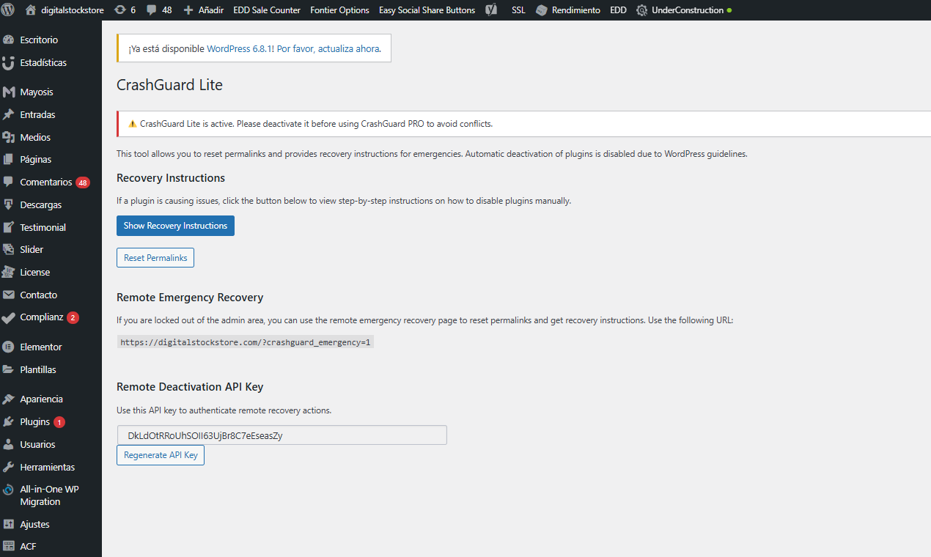Click the API key field containing DkLdOtRRoUhSOII63UjBr8C7eEseasZy

(x=281, y=435)
